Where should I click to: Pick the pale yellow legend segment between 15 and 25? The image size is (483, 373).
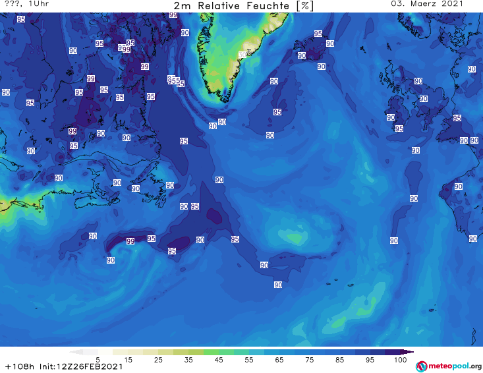tap(151, 352)
